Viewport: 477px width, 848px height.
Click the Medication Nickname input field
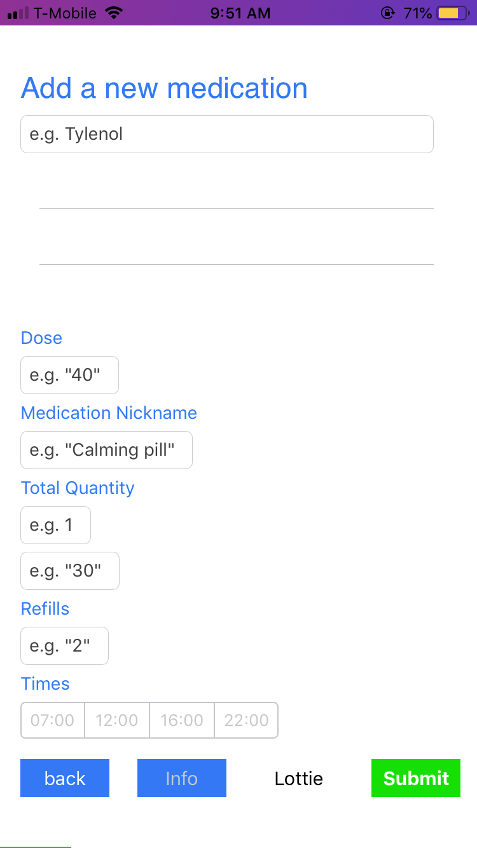pyautogui.click(x=106, y=450)
